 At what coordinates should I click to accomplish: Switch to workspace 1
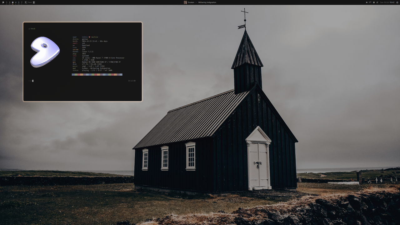7,2
